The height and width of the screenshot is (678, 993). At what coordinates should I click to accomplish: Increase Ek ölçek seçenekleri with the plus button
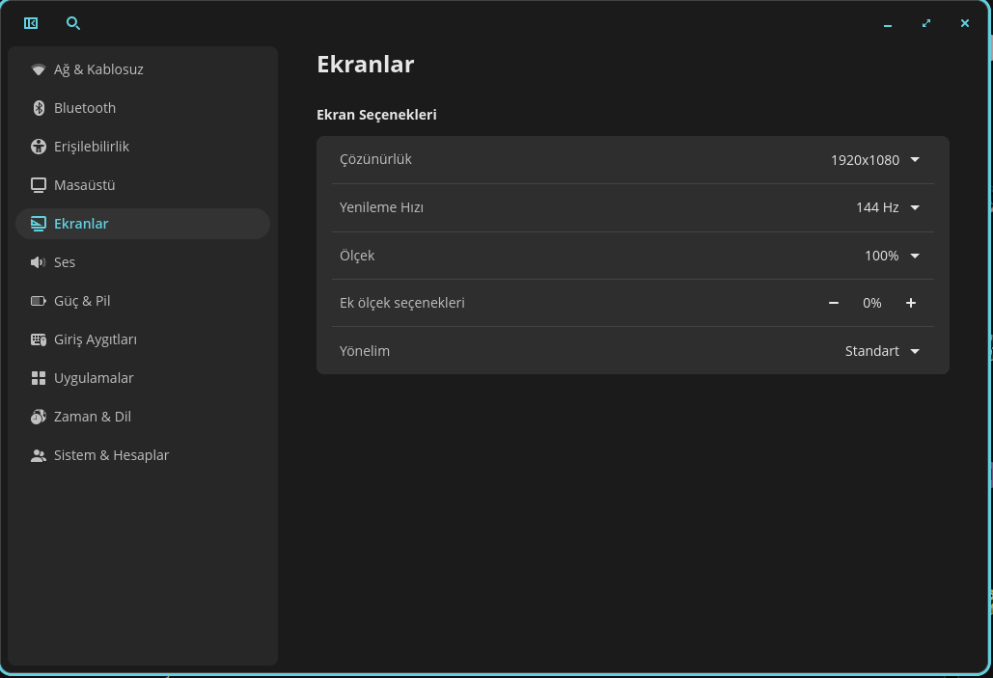[911, 303]
